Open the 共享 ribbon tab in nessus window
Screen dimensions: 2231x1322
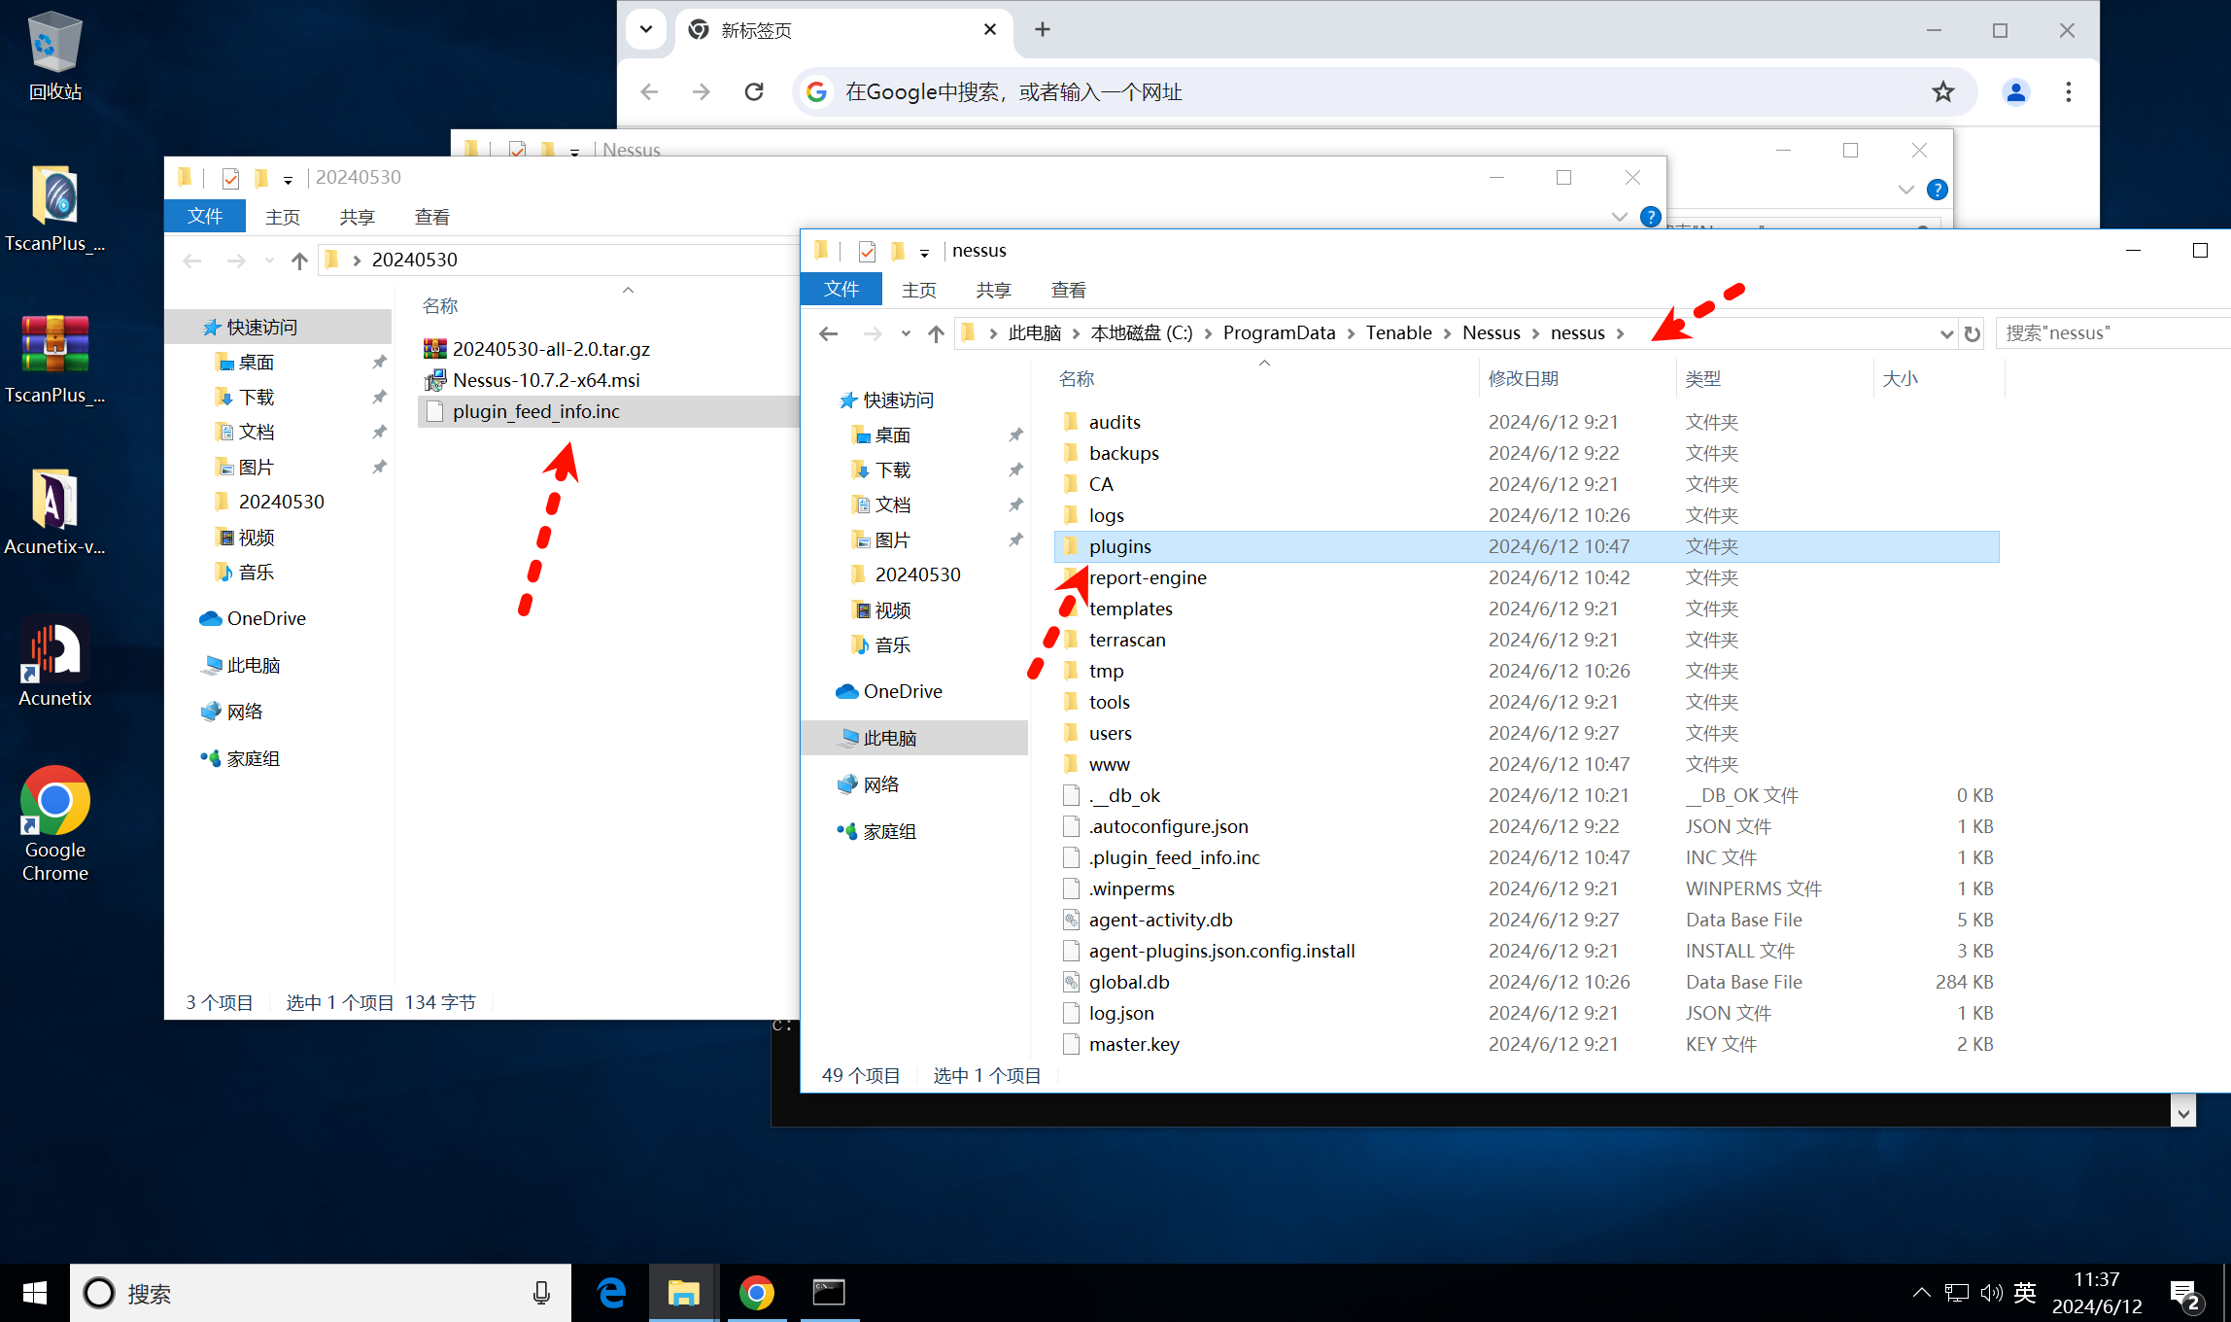click(x=993, y=290)
